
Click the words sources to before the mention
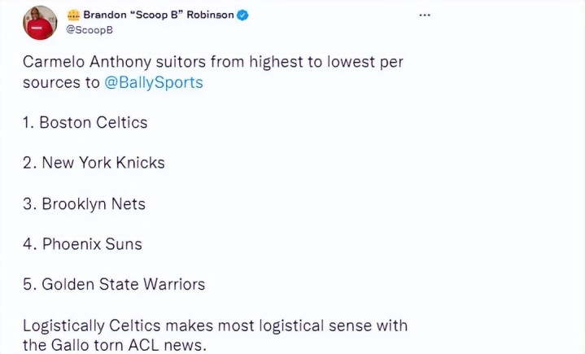click(61, 82)
